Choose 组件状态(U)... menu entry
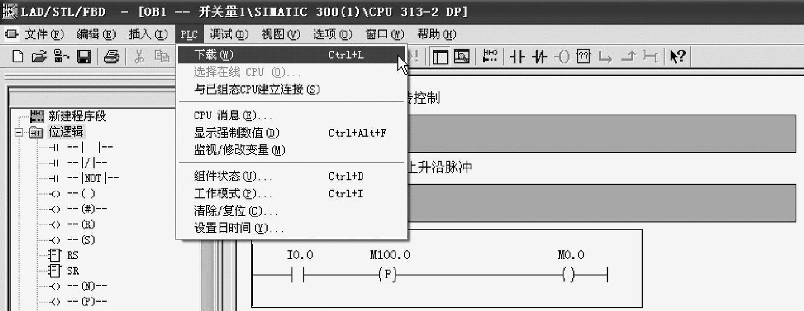 292,177
